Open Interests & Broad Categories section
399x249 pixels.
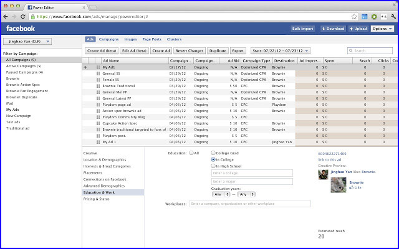[x=107, y=166]
